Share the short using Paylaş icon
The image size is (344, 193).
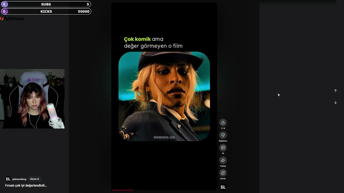pyautogui.click(x=223, y=160)
